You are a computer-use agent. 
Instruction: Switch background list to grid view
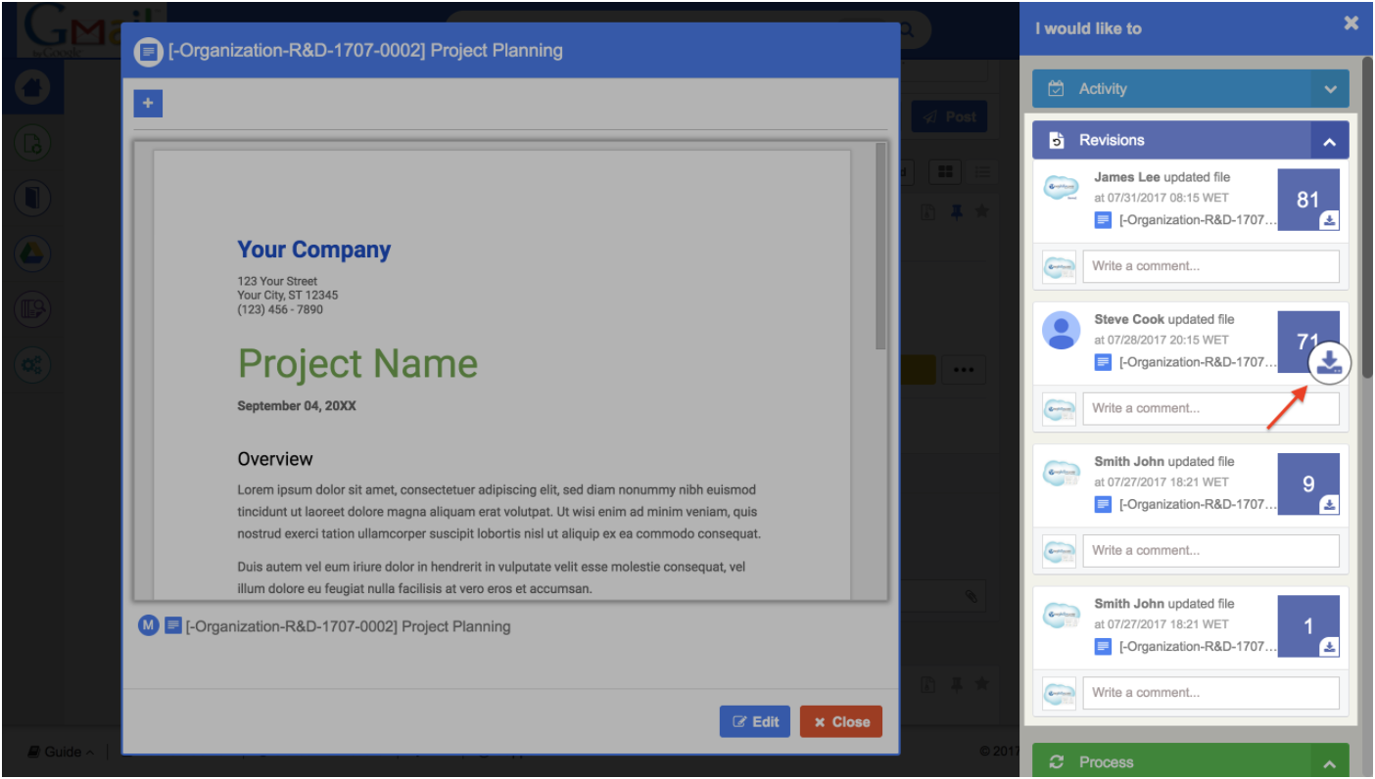[x=945, y=172]
